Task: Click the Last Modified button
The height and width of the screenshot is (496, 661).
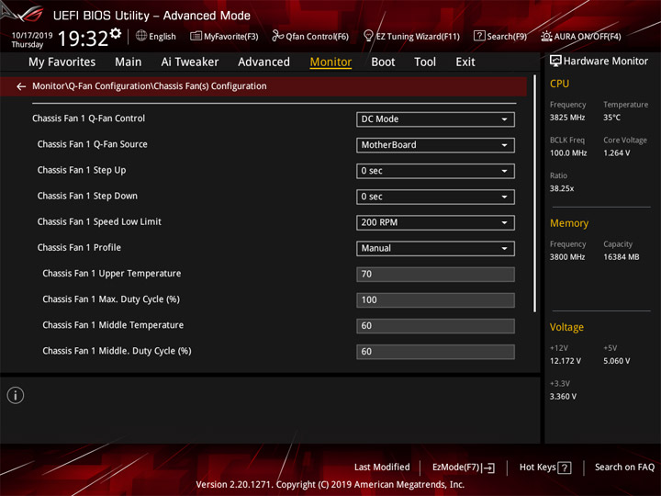Action: click(382, 468)
